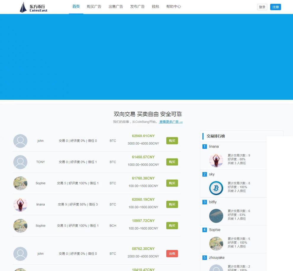The height and width of the screenshot is (271, 293).
Task: Click rank badge 1 beside linana
Action: pyautogui.click(x=205, y=146)
